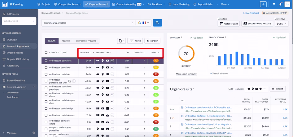
Task: Click the tallest bar in Search Volume chart
Action: click(x=237, y=59)
